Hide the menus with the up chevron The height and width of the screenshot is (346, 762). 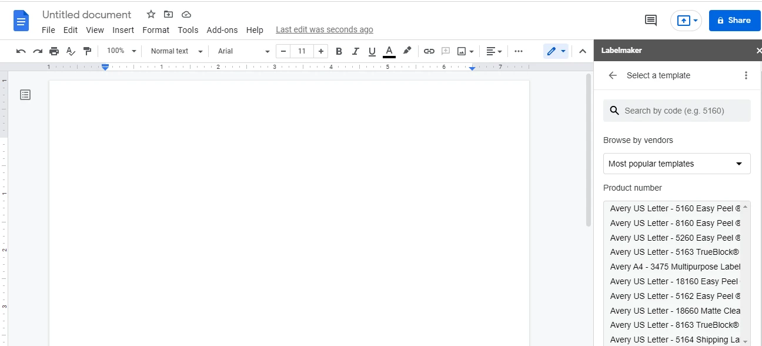pyautogui.click(x=583, y=51)
